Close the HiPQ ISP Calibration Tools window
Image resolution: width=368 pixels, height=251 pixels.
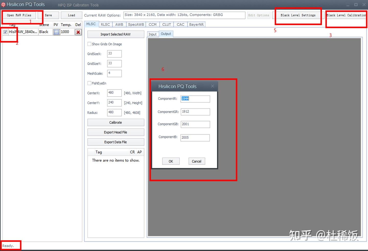point(364,5)
